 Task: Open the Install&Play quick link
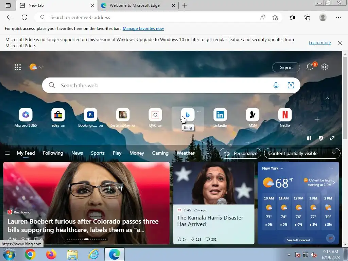point(123,118)
